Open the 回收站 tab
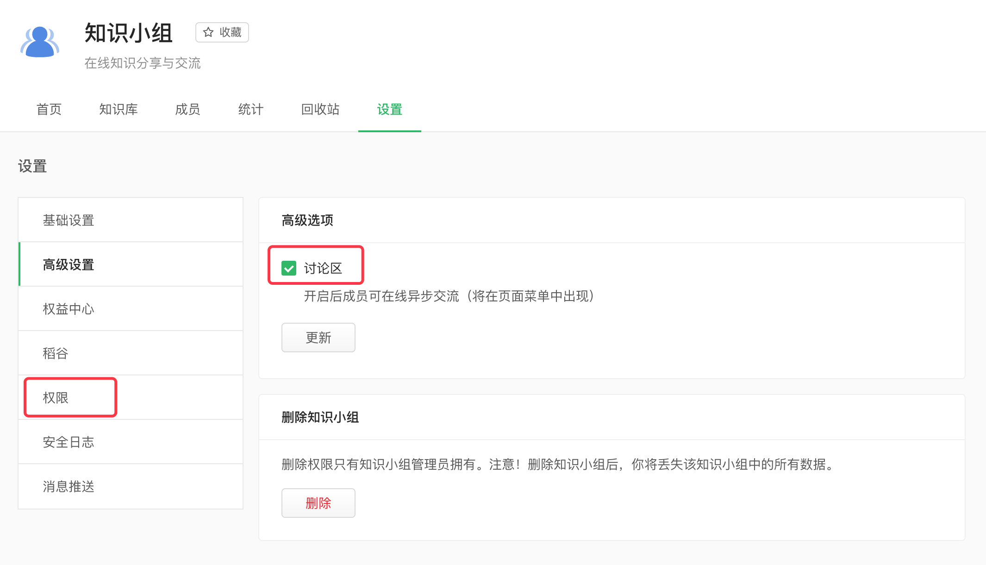 [320, 110]
